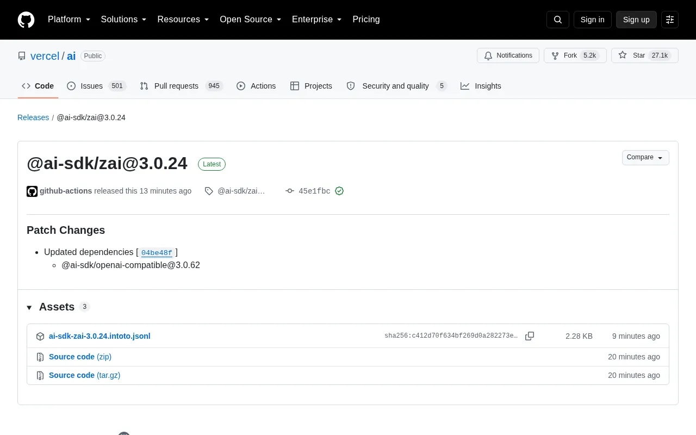696x435 pixels.
Task: Download Source code (tar.gz)
Action: tap(84, 375)
